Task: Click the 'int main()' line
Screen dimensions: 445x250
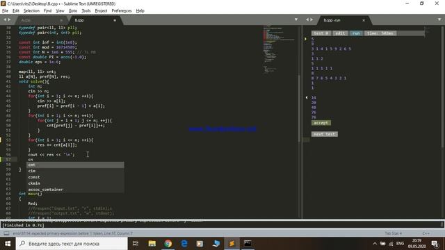Action: [x=31, y=194]
